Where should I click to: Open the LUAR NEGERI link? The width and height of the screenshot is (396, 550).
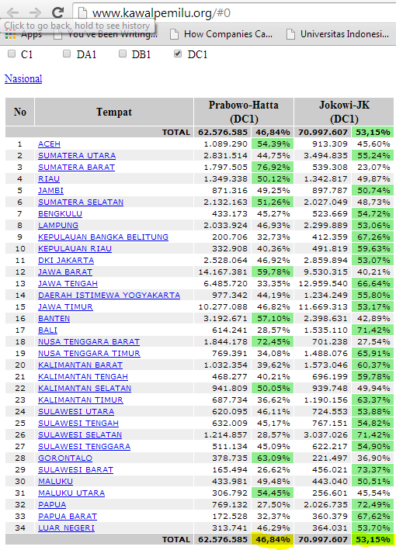pyautogui.click(x=66, y=528)
